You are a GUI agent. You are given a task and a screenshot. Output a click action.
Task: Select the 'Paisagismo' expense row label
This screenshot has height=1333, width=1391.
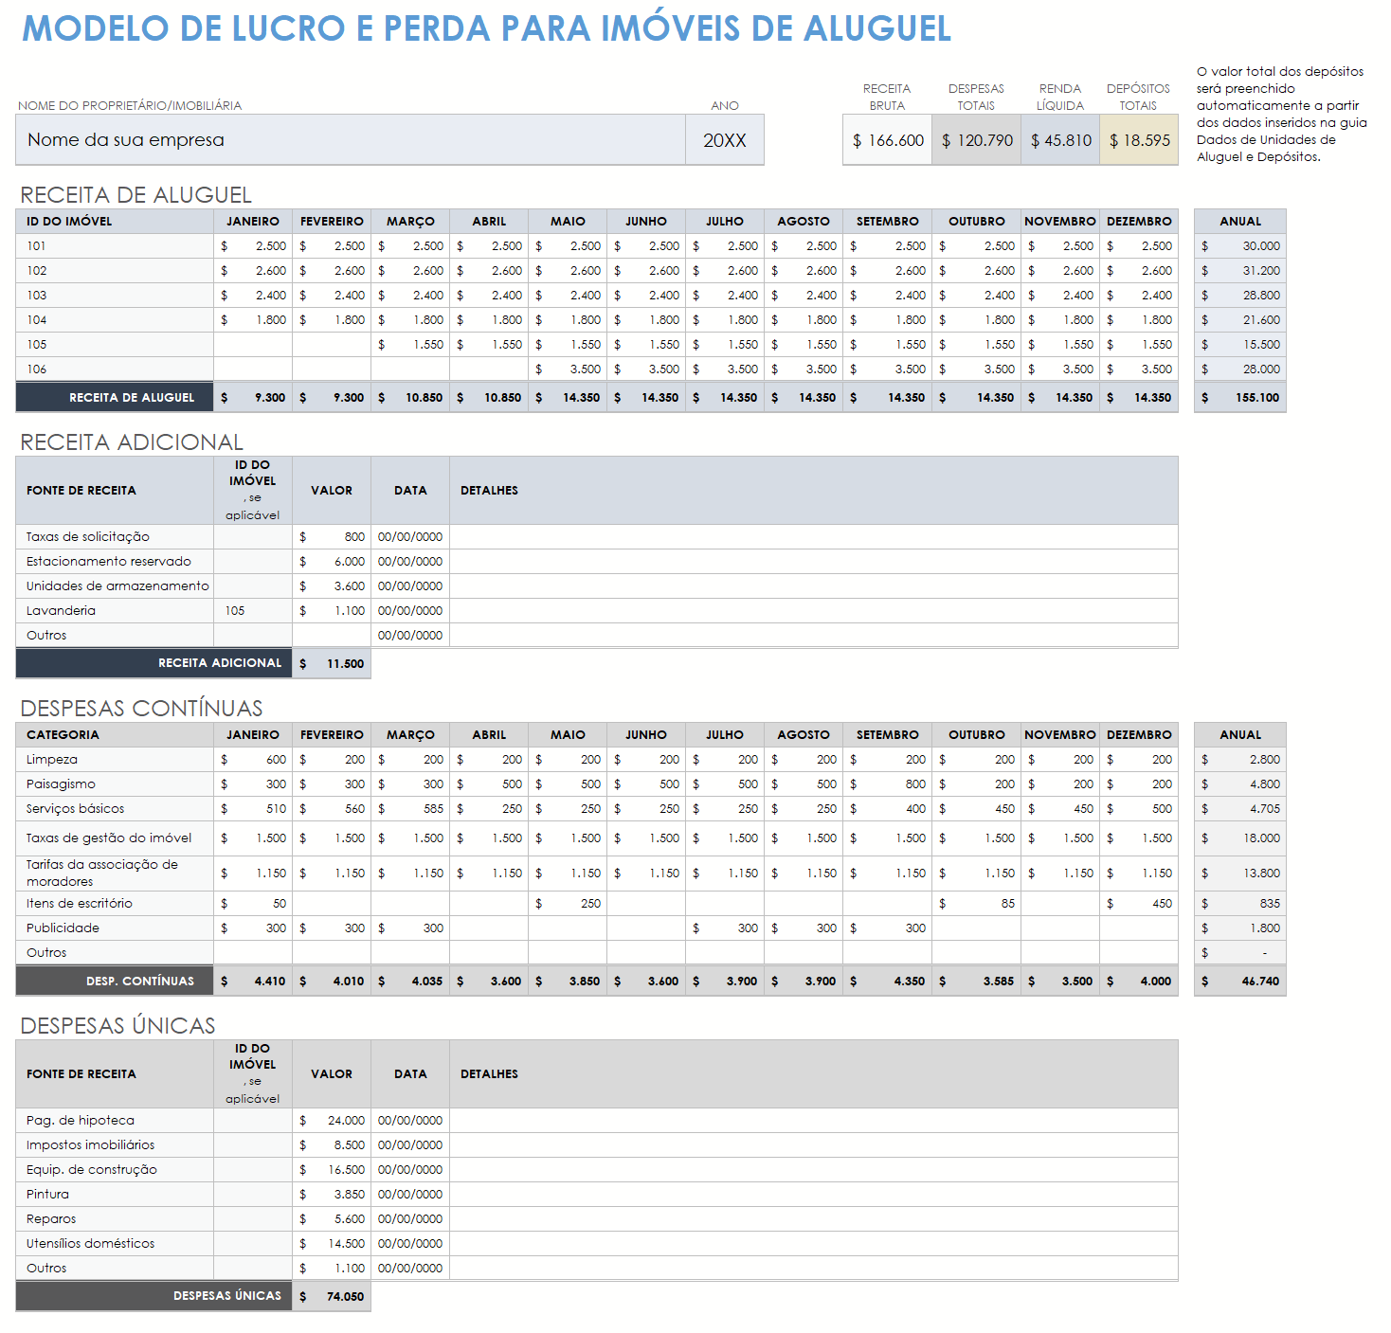click(115, 784)
